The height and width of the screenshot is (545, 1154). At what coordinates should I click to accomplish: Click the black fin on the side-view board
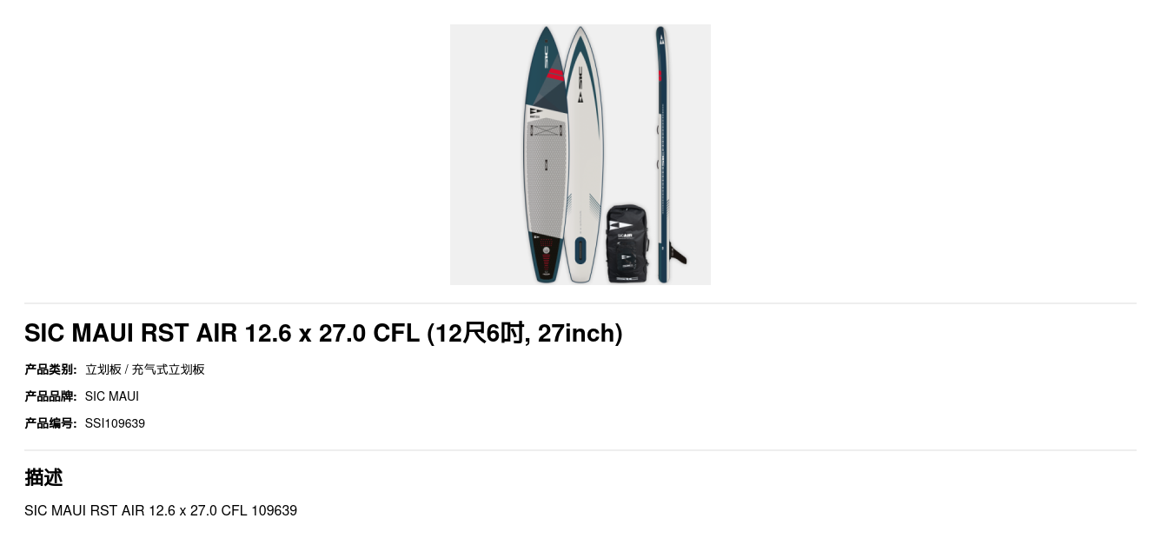[x=676, y=253]
